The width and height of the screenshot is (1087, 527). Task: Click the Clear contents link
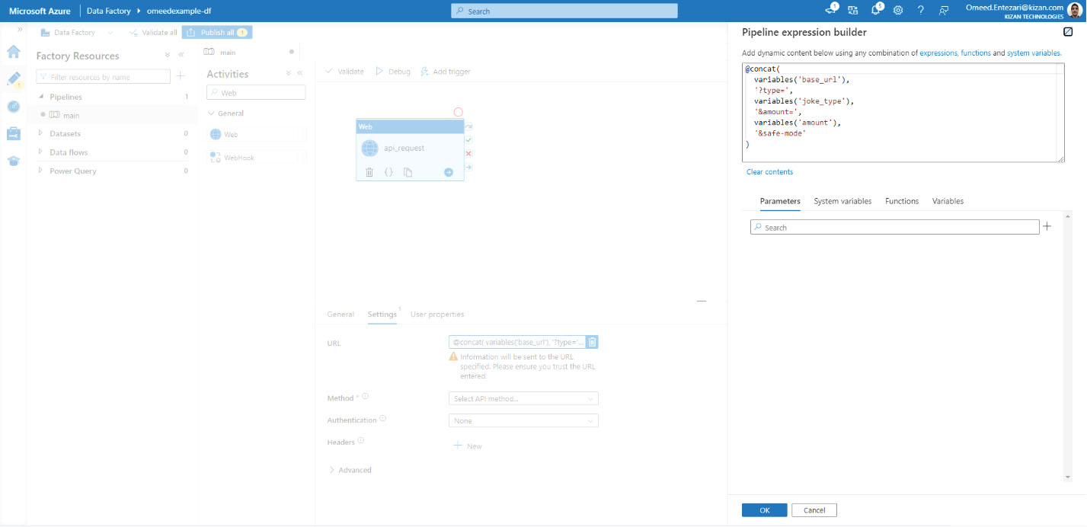click(769, 172)
